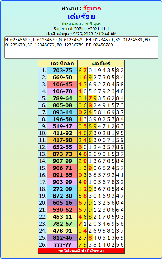
Task: Select drawn number 093-14 in row 7
Action: tap(62, 112)
